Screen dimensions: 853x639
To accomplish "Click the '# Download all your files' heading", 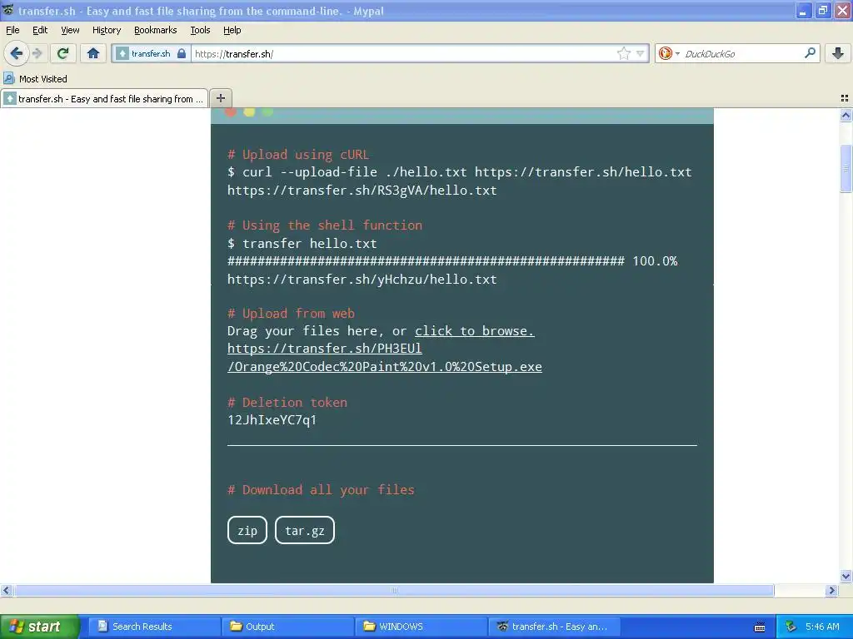I will coord(321,490).
